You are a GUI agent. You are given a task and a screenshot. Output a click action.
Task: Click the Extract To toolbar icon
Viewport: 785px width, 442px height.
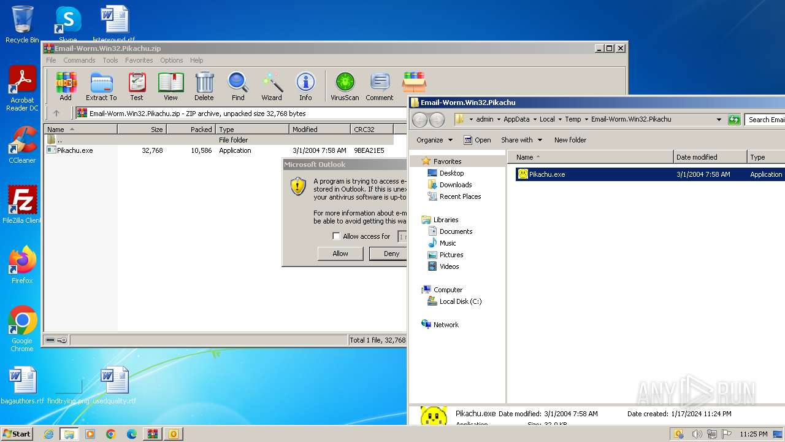click(x=101, y=86)
